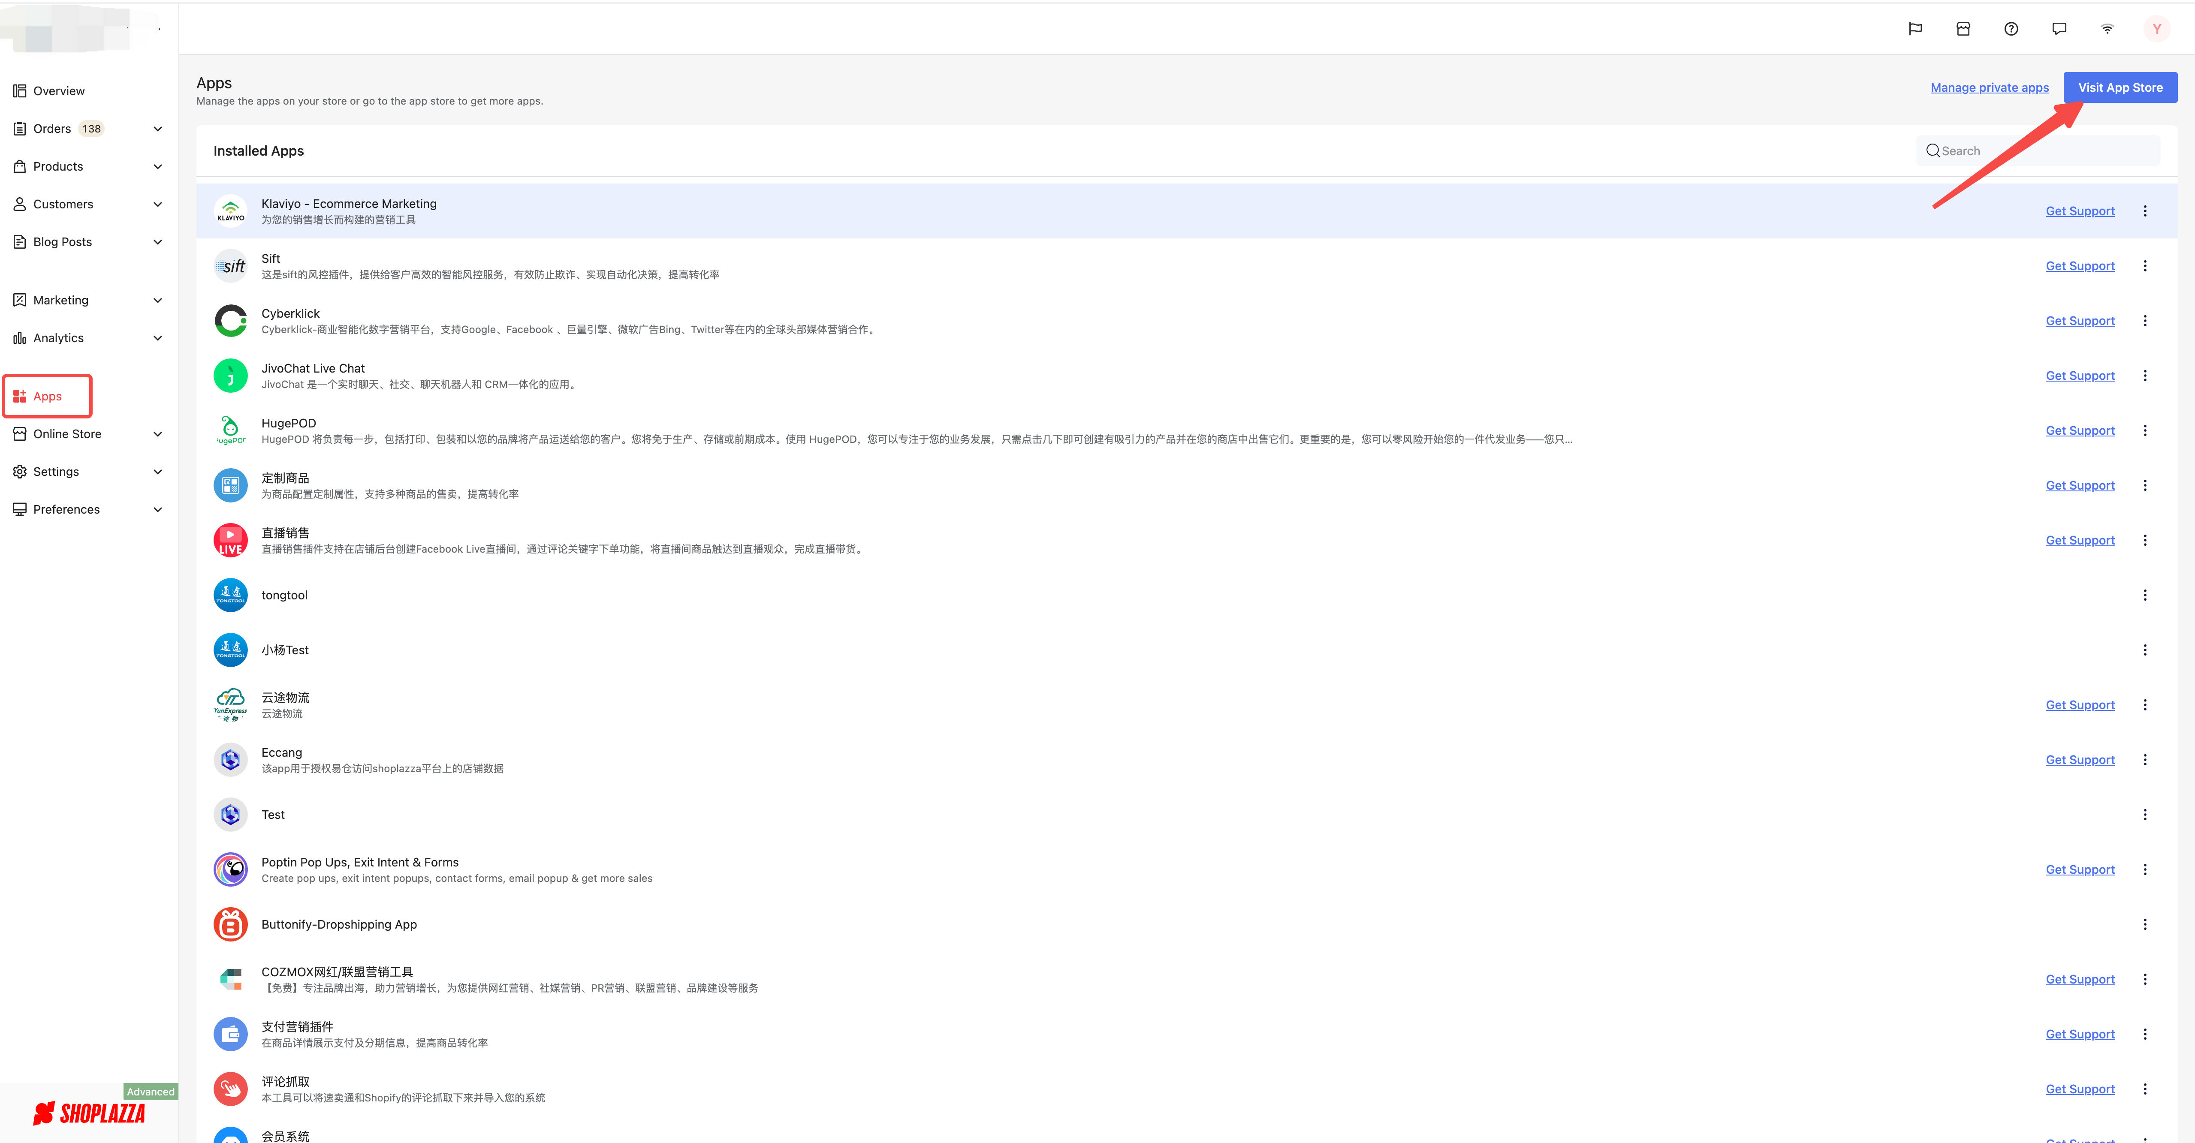Image resolution: width=2195 pixels, height=1143 pixels.
Task: Open more options for Buttonify-Dropshipping App
Action: [x=2145, y=924]
